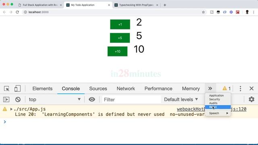
Task: Switch to the Memory tab
Action: 191,89
